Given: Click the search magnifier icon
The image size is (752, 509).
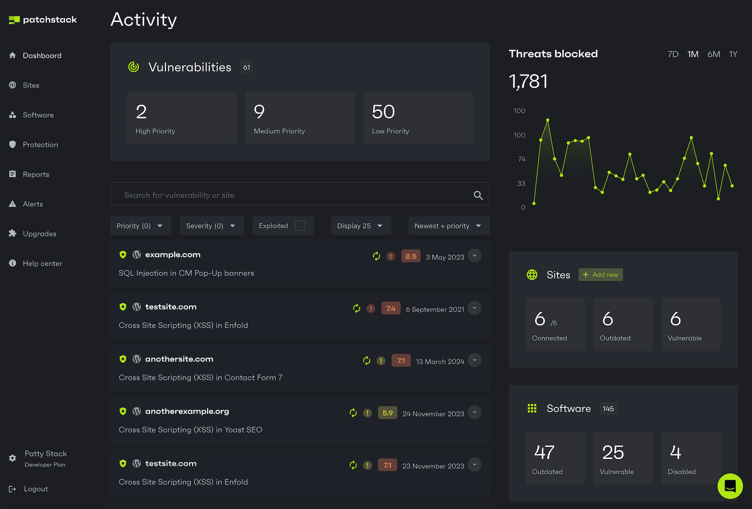Looking at the screenshot, I should tap(478, 195).
